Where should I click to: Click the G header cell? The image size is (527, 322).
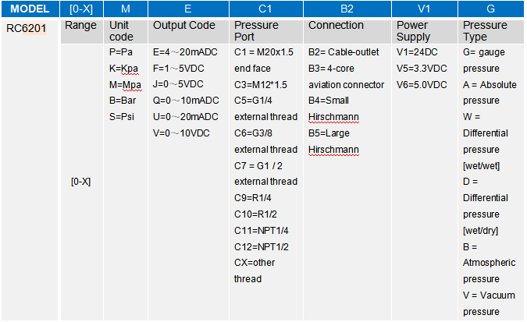[491, 9]
